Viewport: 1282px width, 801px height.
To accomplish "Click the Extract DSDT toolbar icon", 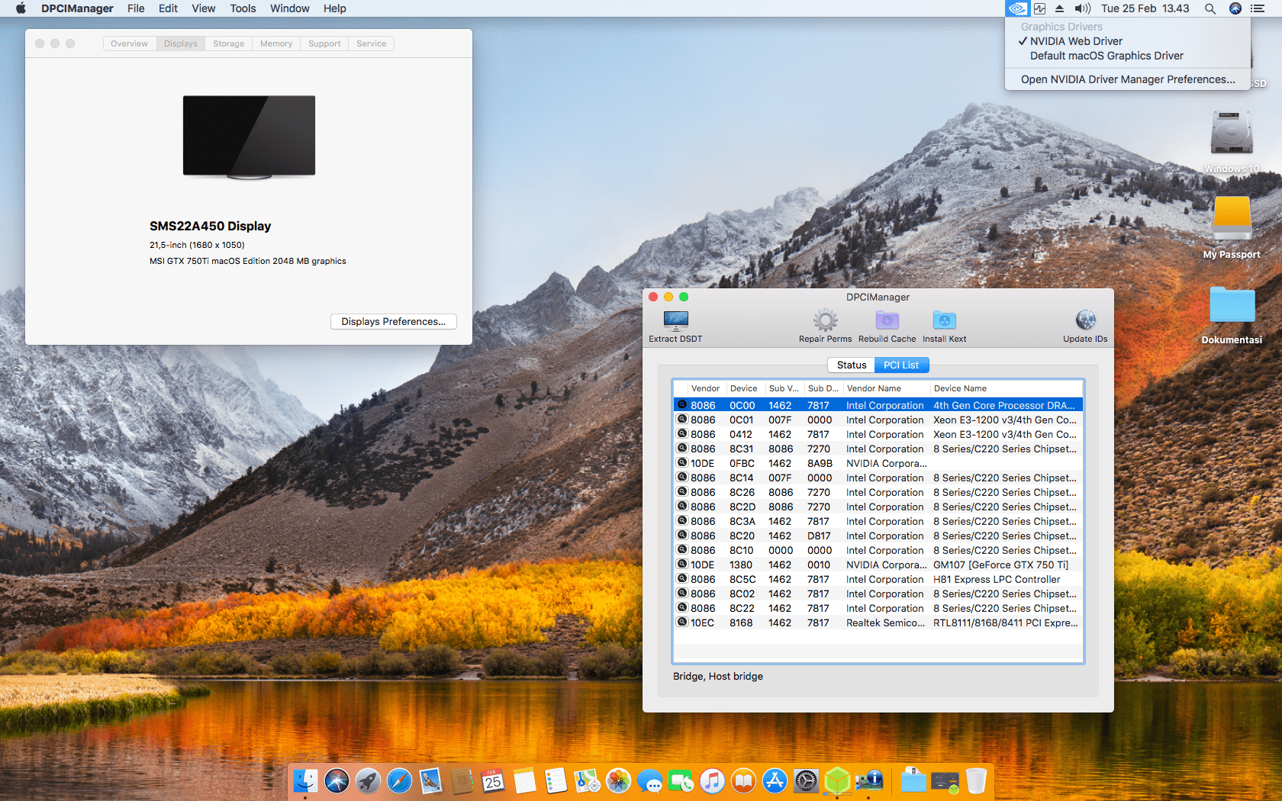I will (675, 320).
